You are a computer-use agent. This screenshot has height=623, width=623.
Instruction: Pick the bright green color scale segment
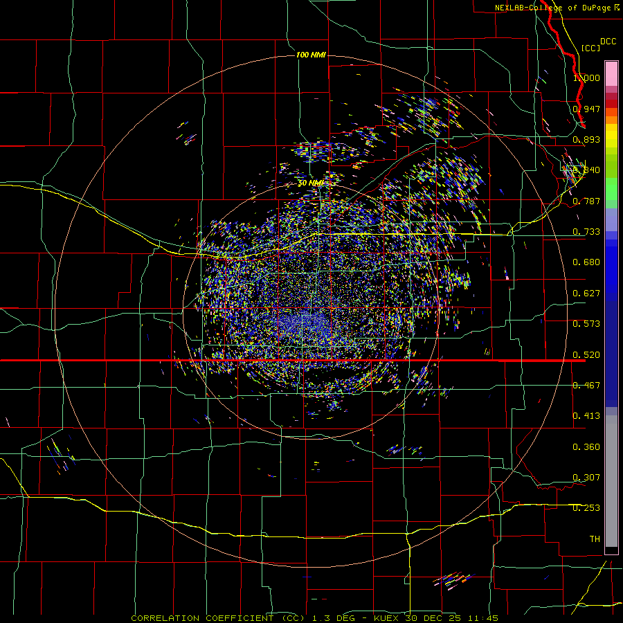(611, 189)
